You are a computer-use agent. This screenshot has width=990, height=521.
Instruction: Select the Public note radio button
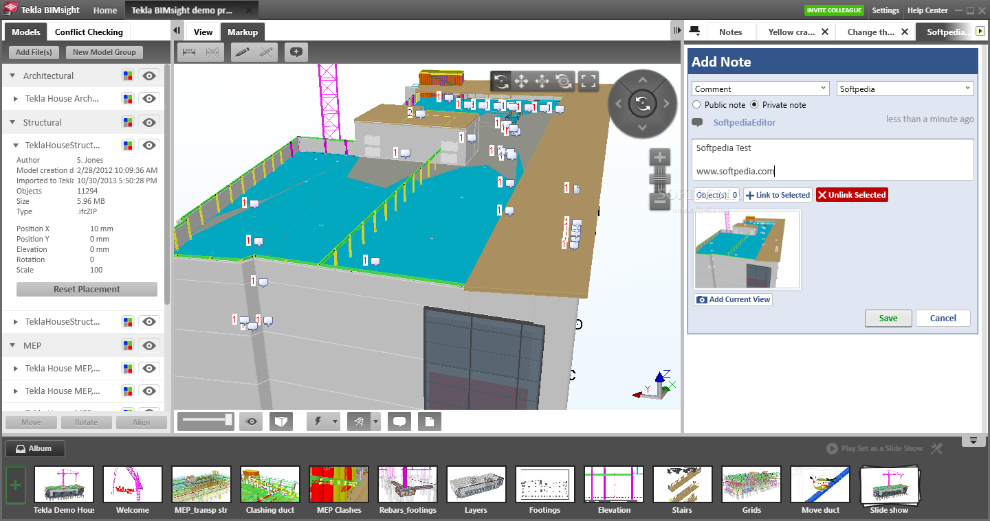(x=697, y=105)
